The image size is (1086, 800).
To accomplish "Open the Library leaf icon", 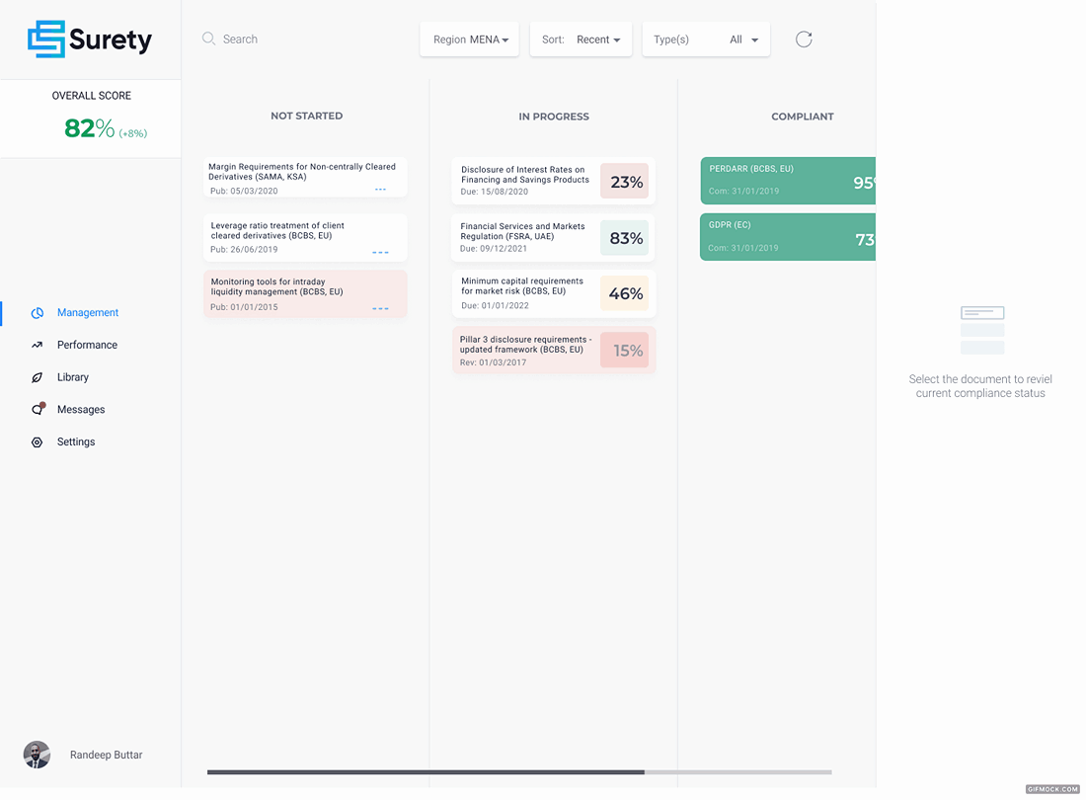I will (37, 376).
